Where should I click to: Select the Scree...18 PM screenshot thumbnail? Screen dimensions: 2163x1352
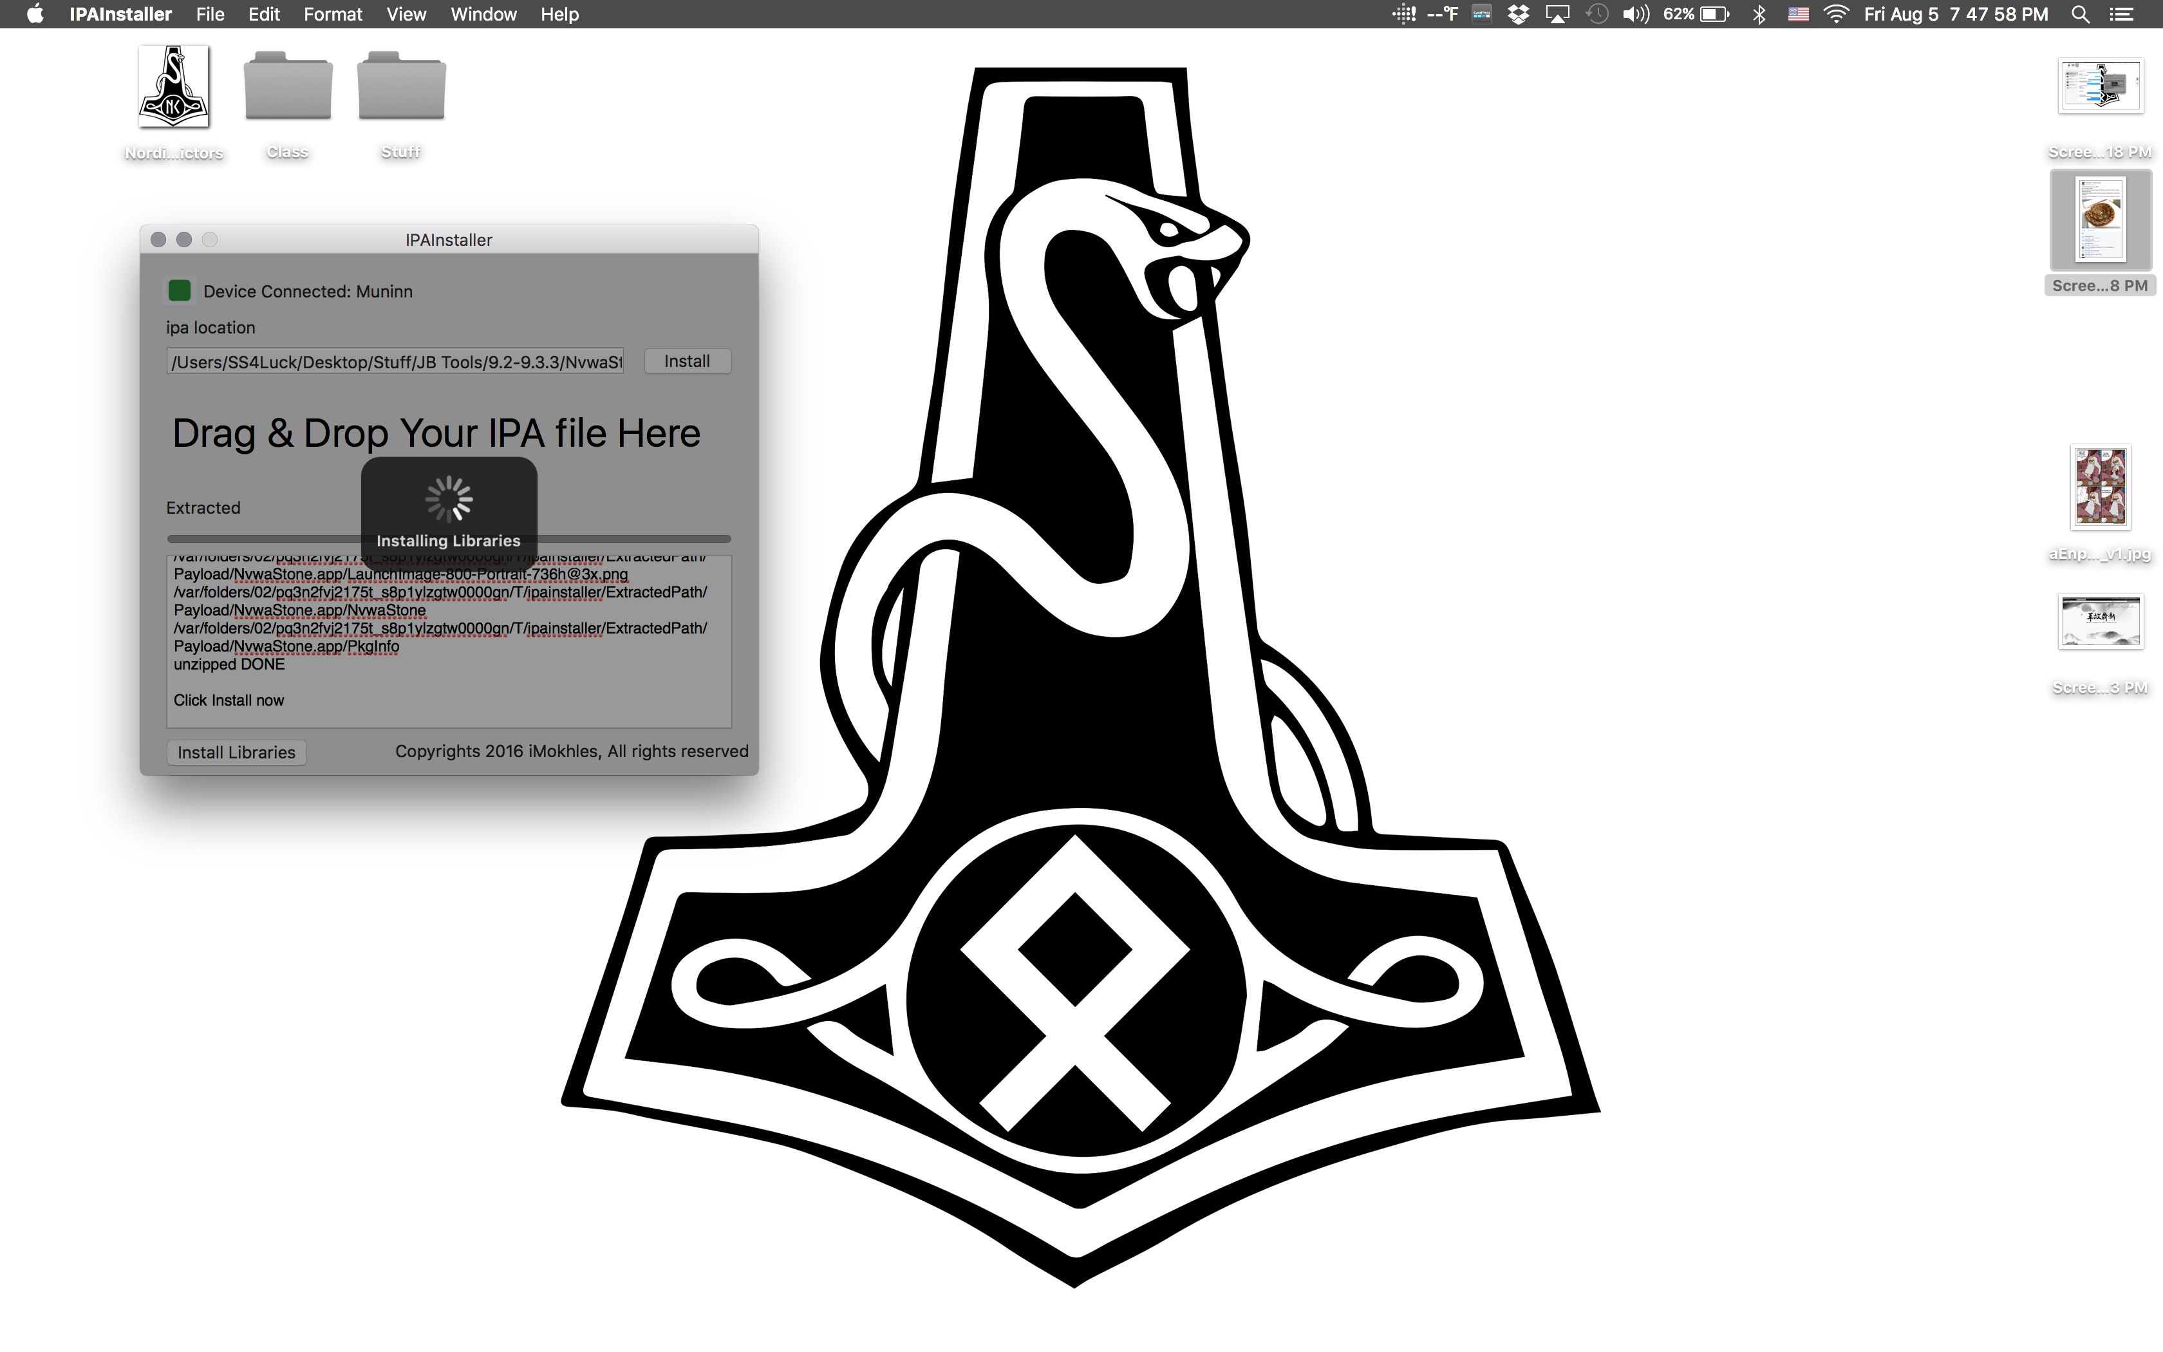tap(2101, 86)
